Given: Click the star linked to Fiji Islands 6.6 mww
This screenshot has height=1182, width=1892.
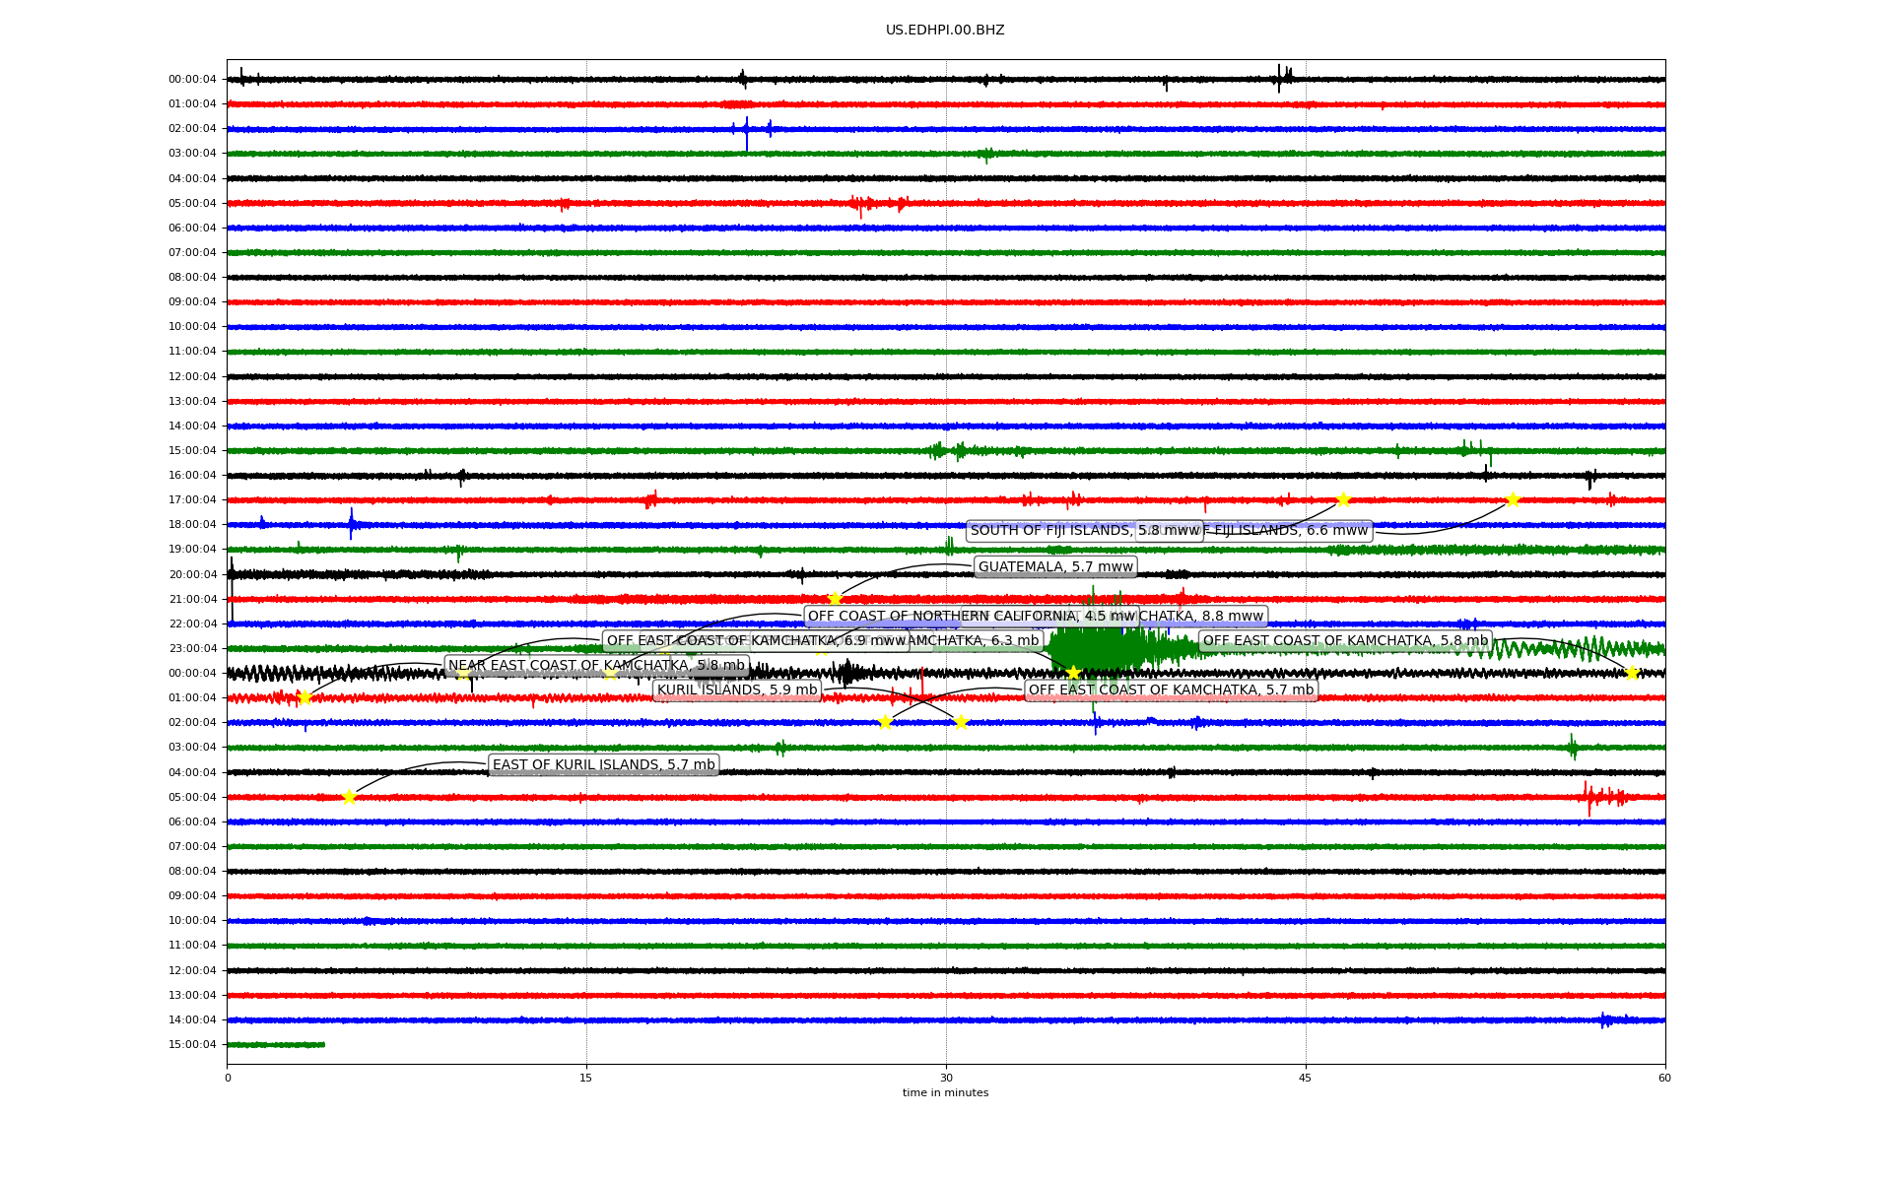Looking at the screenshot, I should pos(1513,500).
